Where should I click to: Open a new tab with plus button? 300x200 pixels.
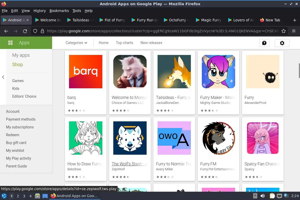click(x=295, y=20)
